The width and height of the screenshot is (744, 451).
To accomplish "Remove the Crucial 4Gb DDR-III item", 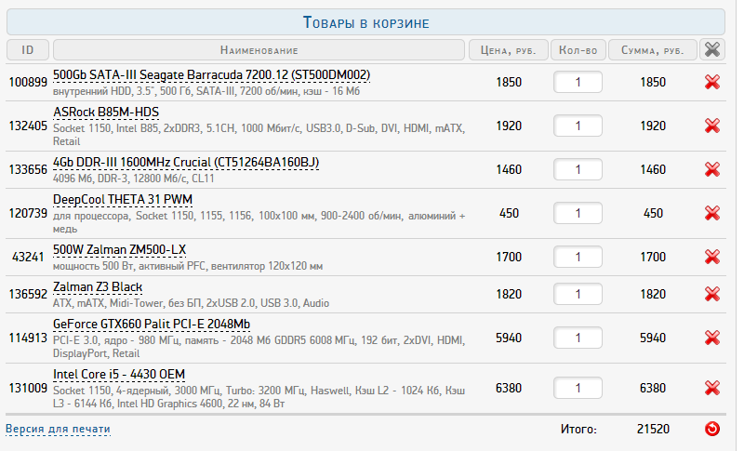I will [712, 169].
